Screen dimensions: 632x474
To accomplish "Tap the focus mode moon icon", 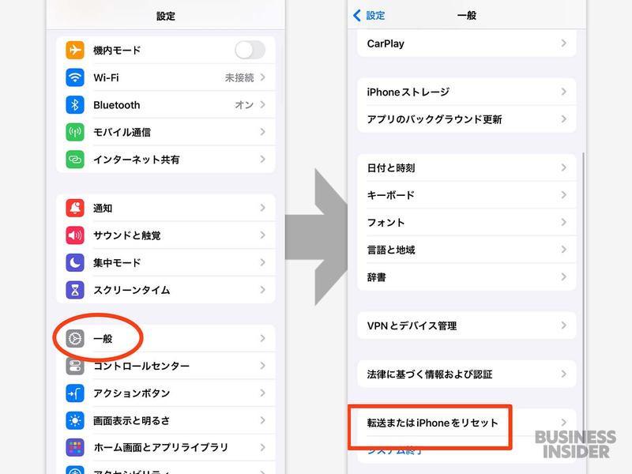I will click(x=75, y=263).
